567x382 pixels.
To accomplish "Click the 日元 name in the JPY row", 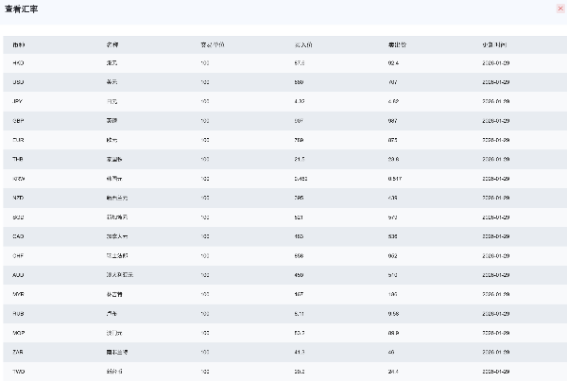I will click(x=112, y=101).
